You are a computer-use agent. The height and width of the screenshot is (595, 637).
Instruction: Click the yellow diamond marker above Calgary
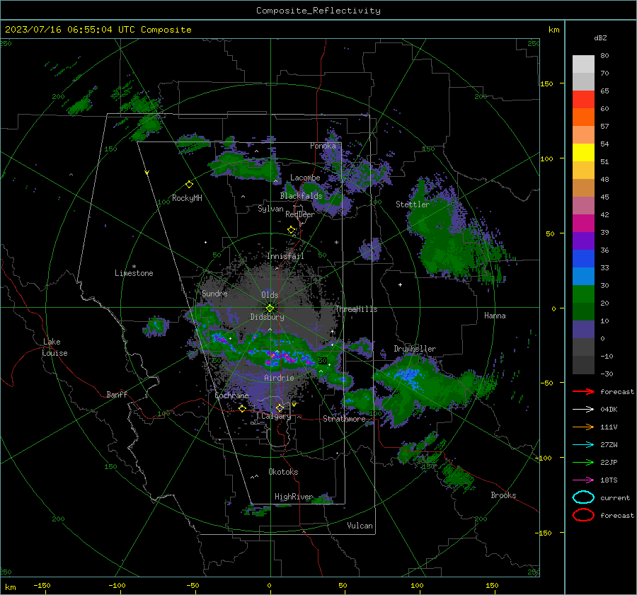[x=280, y=408]
